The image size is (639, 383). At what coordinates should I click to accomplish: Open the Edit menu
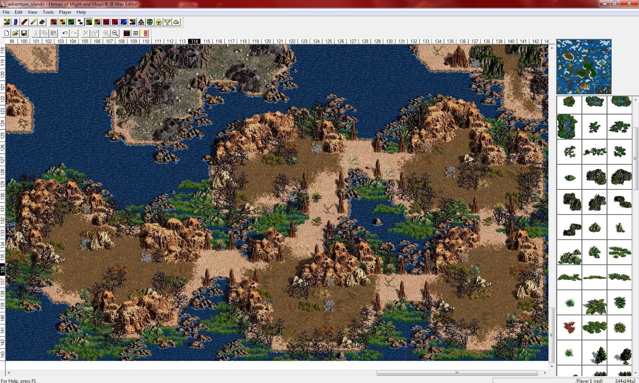click(18, 12)
